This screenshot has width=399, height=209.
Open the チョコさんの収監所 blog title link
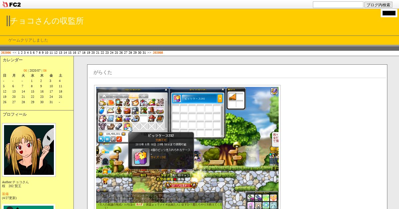[x=47, y=21]
